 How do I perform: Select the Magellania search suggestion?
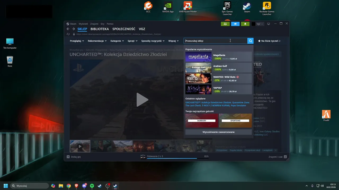(218, 57)
